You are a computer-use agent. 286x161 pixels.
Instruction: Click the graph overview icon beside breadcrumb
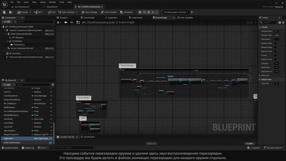click(x=78, y=22)
